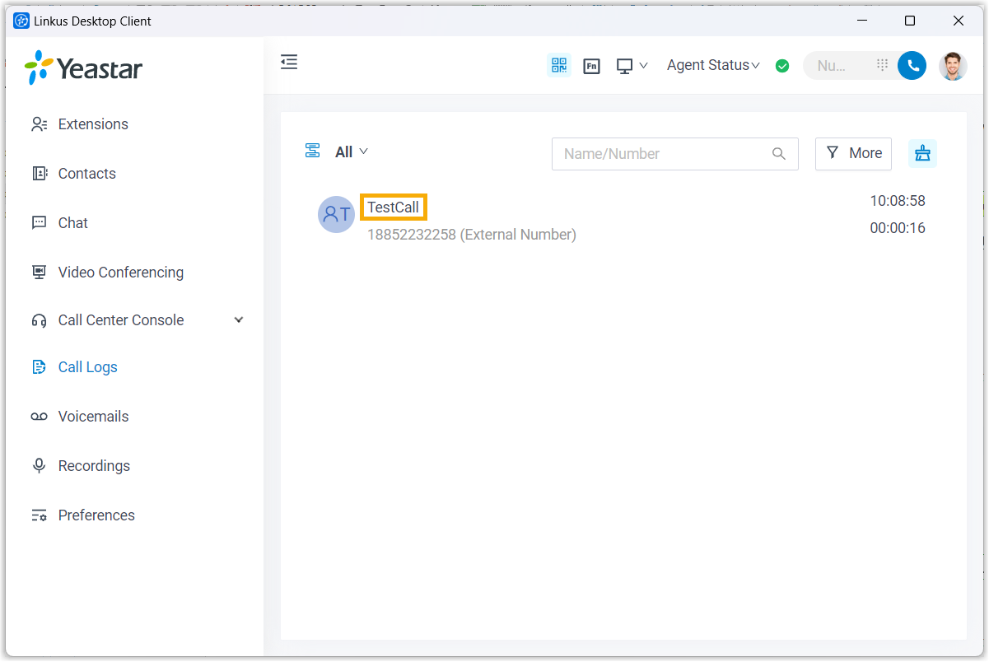Click the Fn function keys icon

tap(591, 66)
